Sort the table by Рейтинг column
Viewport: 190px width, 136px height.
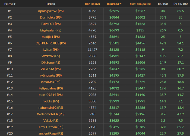coord(9,4)
